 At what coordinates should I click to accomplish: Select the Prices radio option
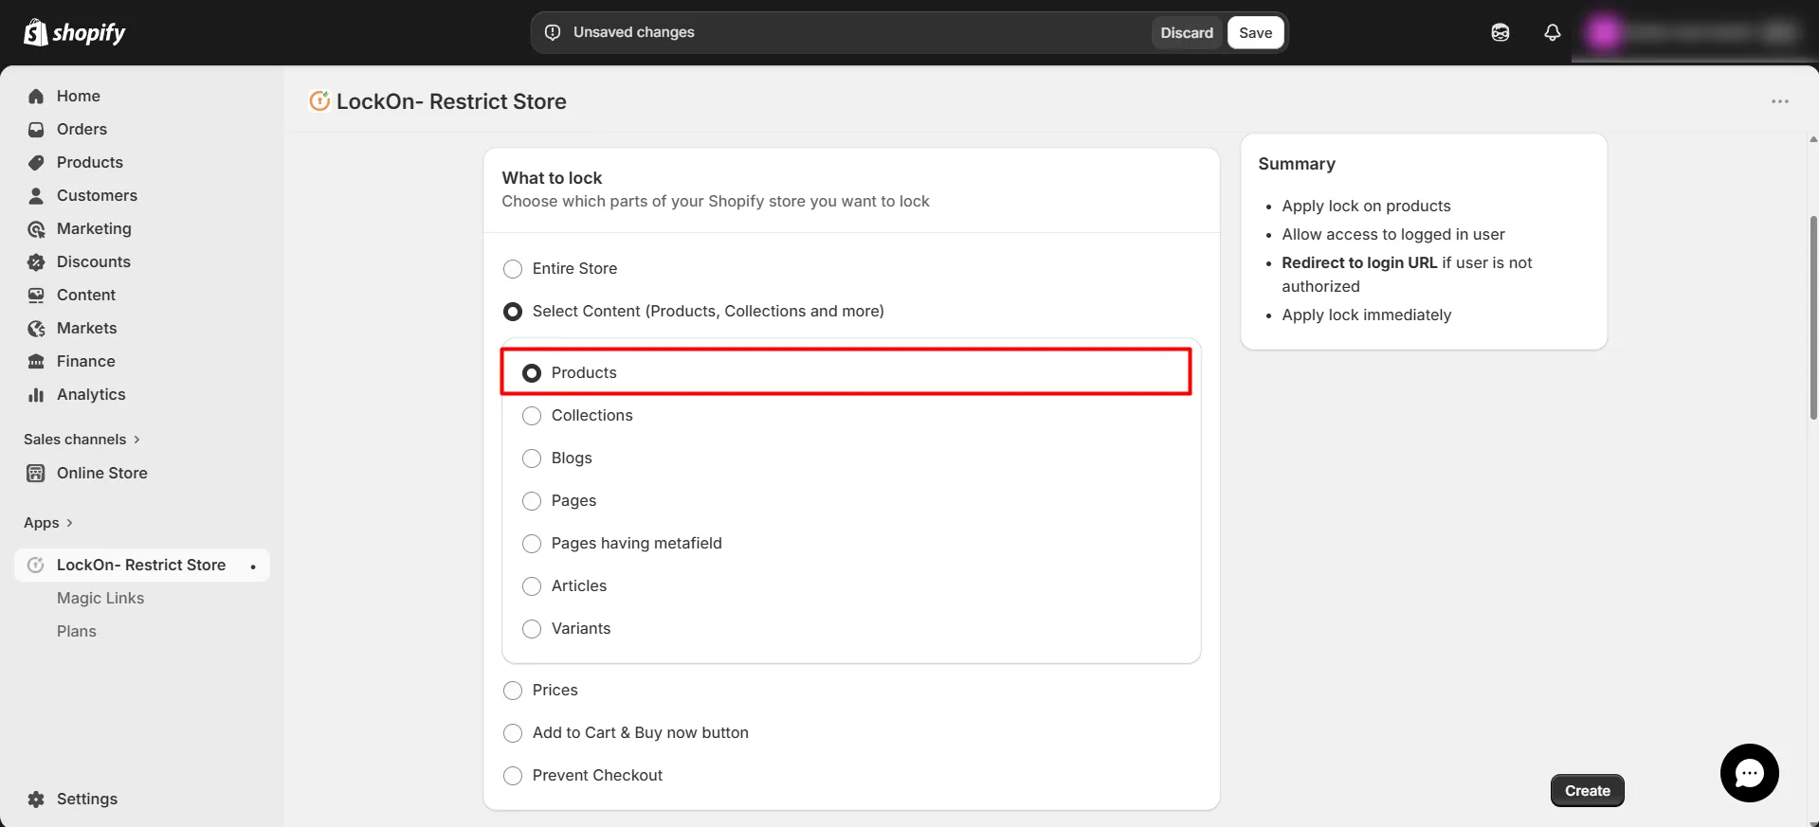click(x=513, y=691)
